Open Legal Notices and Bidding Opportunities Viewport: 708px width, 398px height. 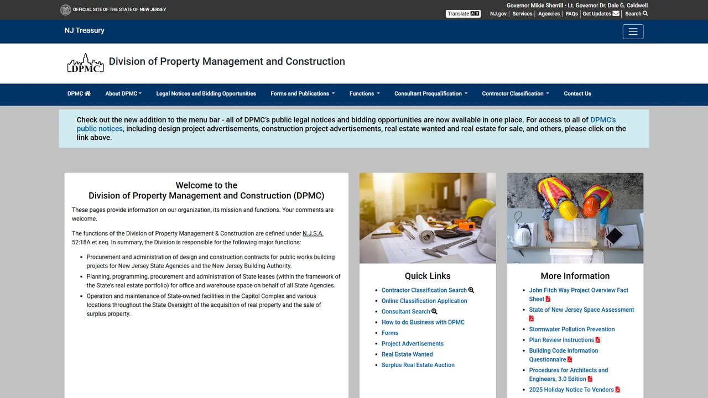coord(206,93)
